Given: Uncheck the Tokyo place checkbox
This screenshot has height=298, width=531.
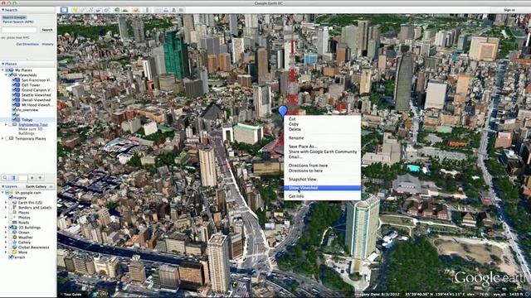Looking at the screenshot, I should pos(14,119).
